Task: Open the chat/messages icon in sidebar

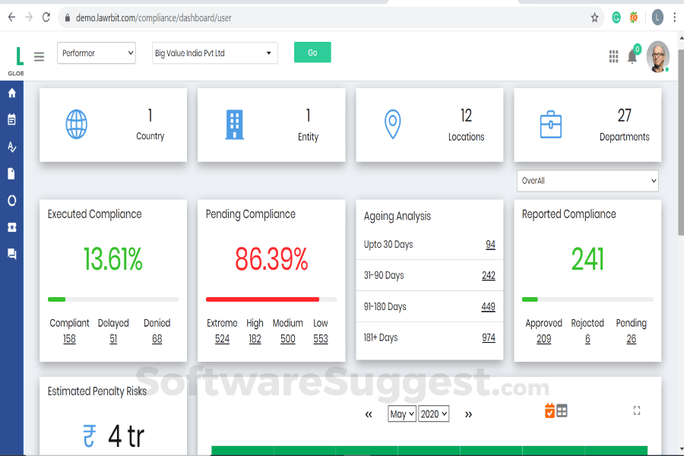Action: point(11,254)
